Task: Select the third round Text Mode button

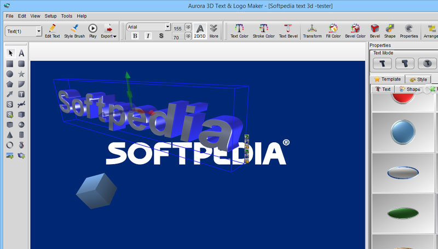Action: [x=427, y=63]
